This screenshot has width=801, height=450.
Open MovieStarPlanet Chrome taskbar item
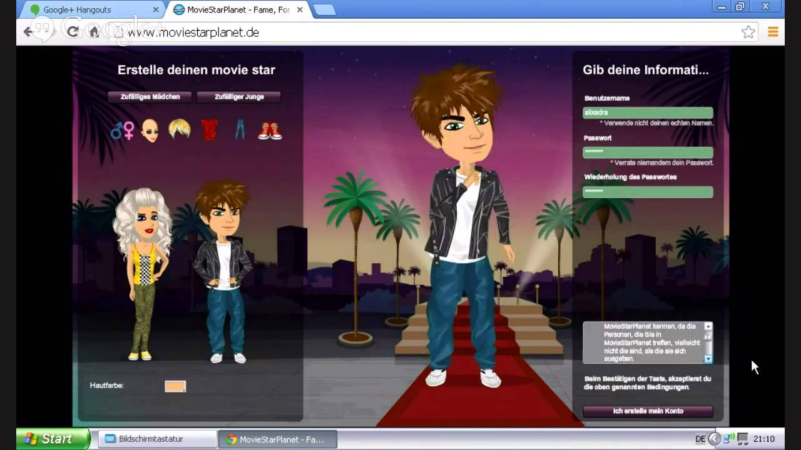tap(278, 439)
